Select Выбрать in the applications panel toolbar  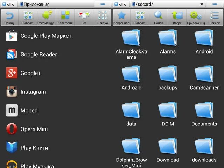point(28,17)
